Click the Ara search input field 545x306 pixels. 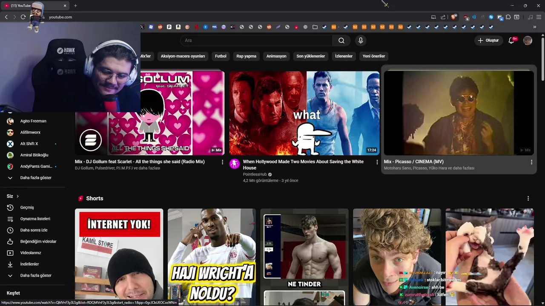pyautogui.click(x=256, y=40)
